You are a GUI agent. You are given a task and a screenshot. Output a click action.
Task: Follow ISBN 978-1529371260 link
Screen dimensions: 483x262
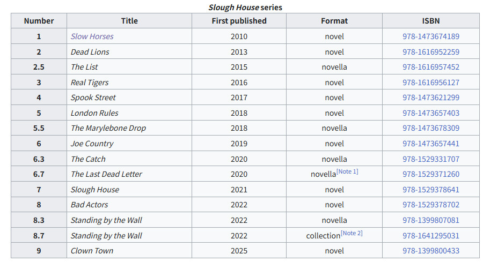point(430,174)
